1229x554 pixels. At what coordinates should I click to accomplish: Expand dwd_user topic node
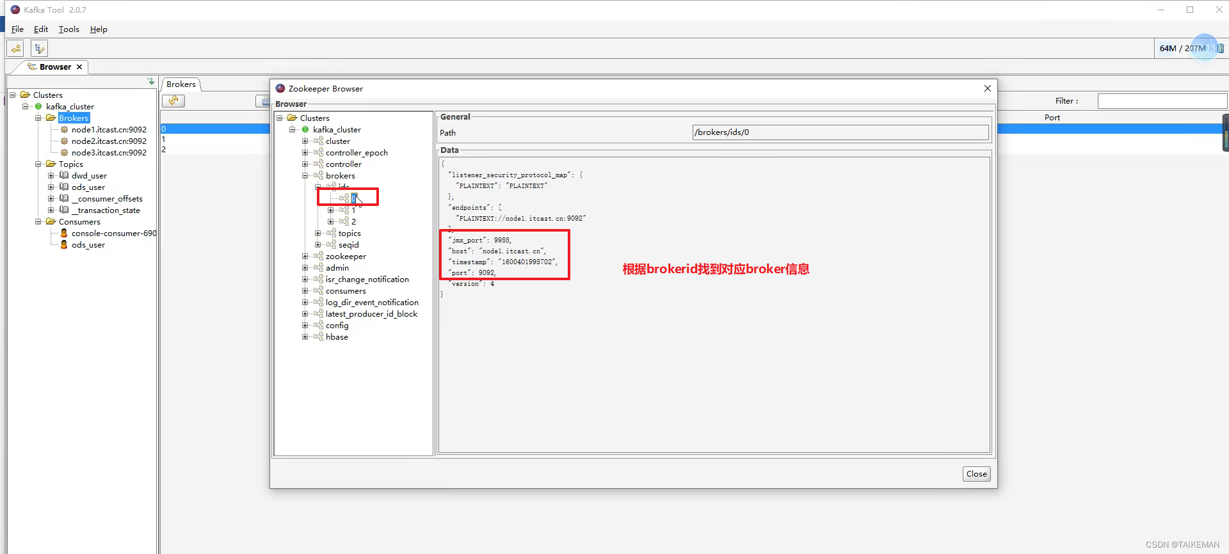tap(51, 176)
